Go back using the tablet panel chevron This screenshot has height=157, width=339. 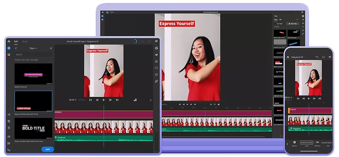pyautogui.click(x=16, y=48)
